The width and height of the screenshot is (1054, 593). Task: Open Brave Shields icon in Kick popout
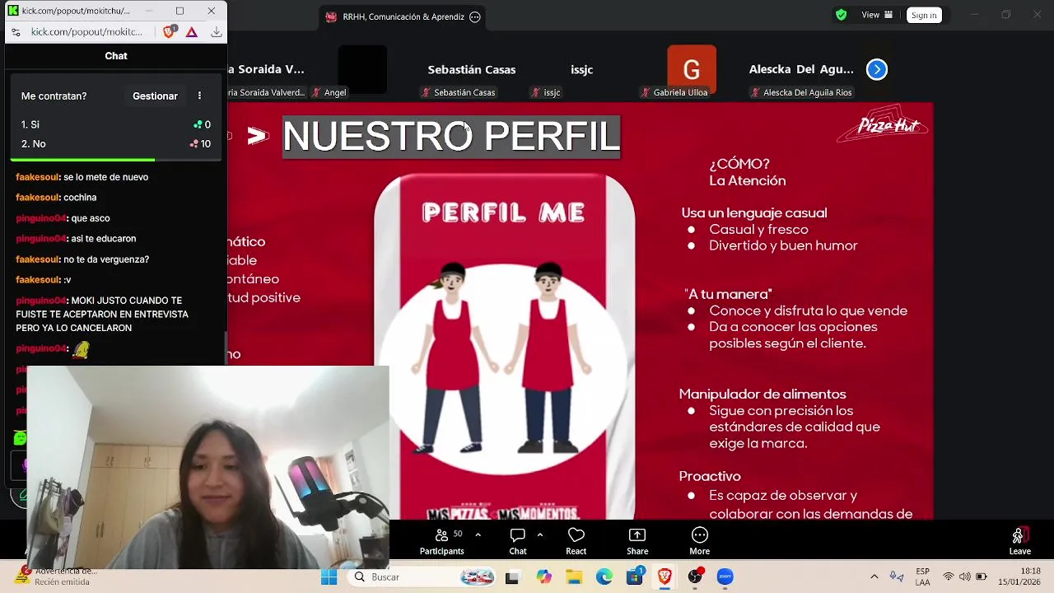tap(169, 31)
